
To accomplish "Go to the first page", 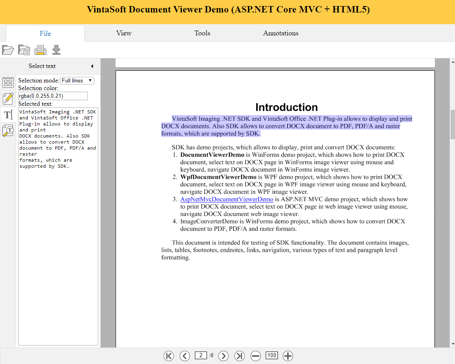I will [169, 356].
